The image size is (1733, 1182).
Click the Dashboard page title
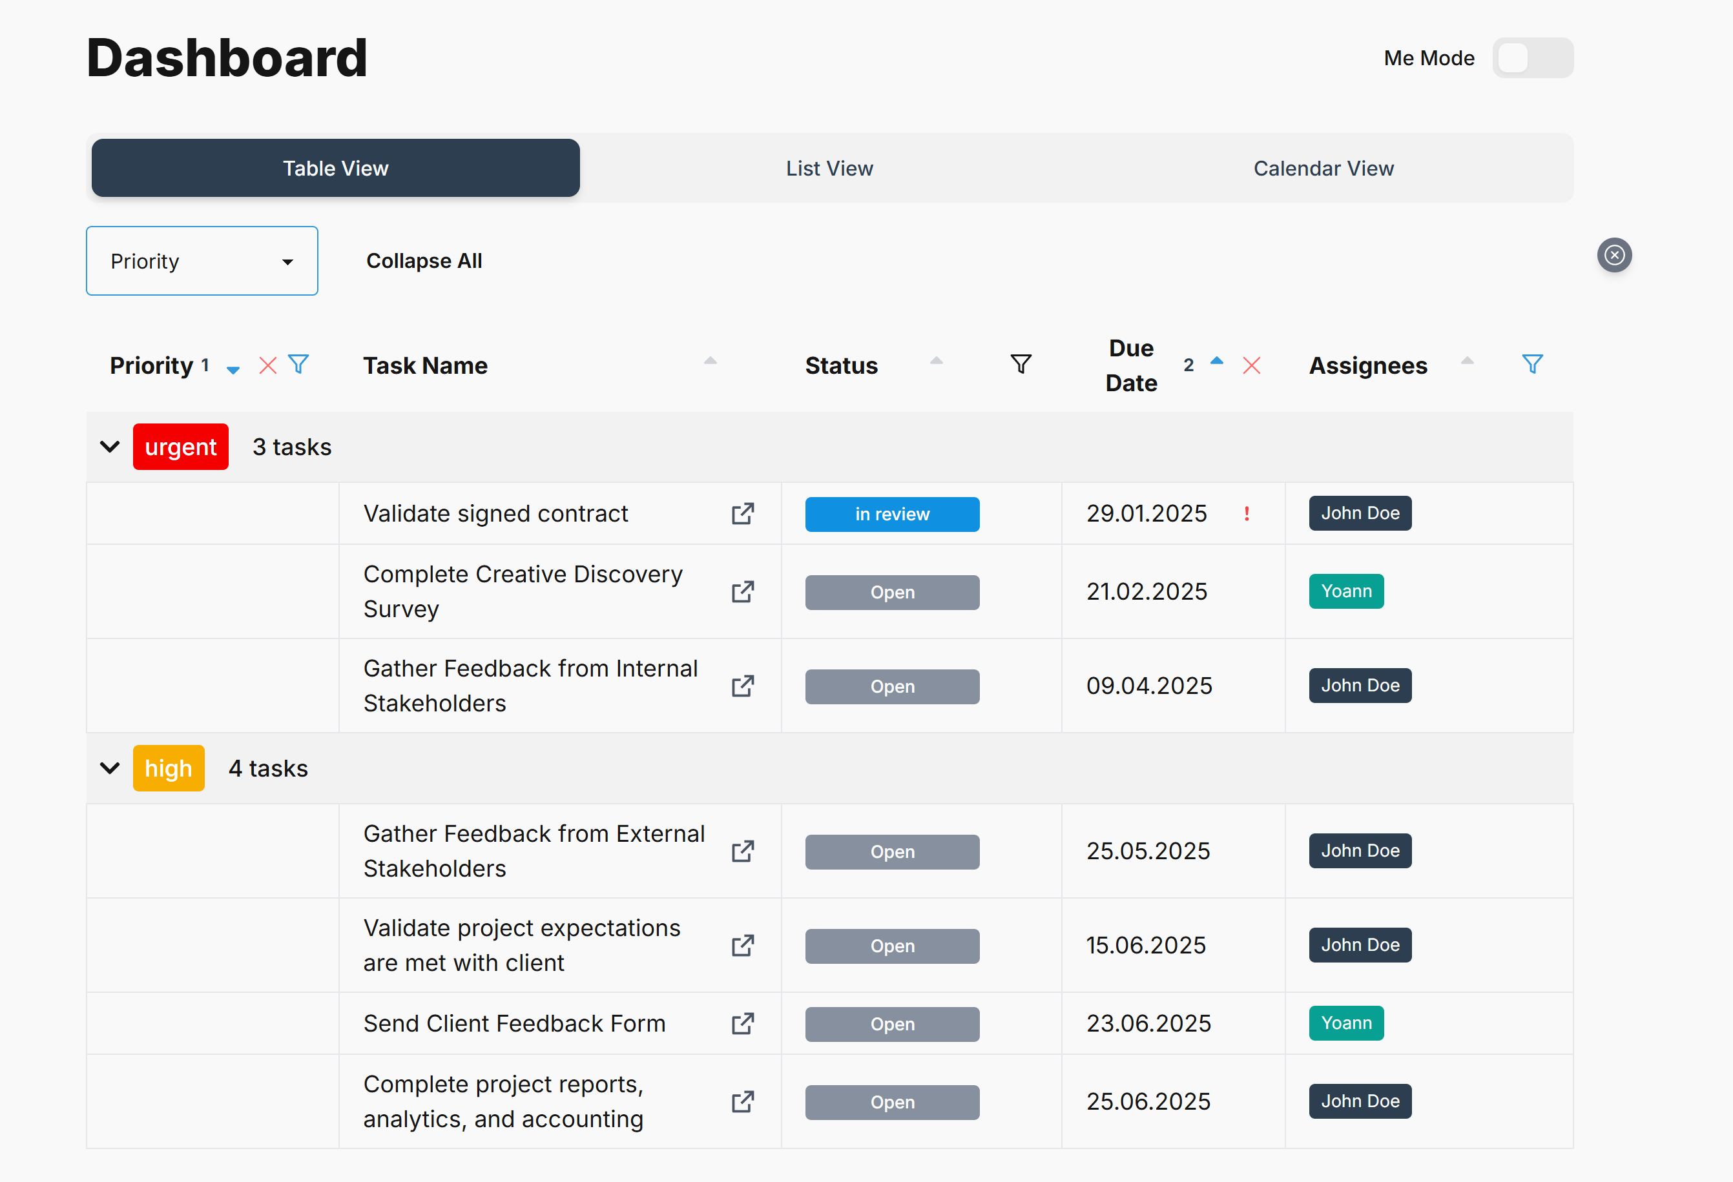(x=227, y=57)
